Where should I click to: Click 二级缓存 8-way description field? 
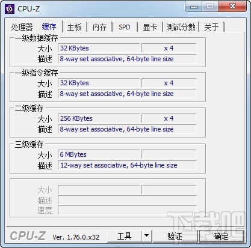pos(127,129)
